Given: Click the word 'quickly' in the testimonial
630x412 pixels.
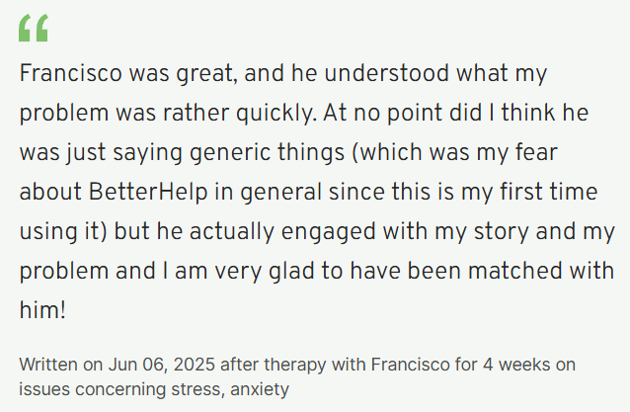Looking at the screenshot, I should coord(276,113).
